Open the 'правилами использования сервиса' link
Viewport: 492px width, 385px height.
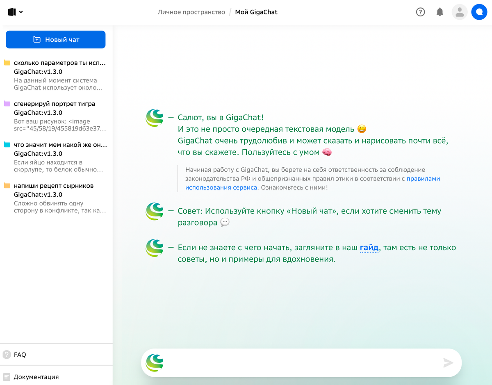[x=312, y=183]
